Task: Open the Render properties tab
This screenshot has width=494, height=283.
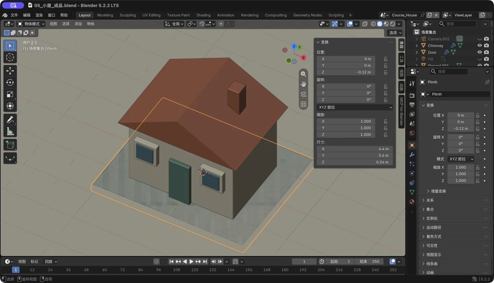Action: coord(412,95)
